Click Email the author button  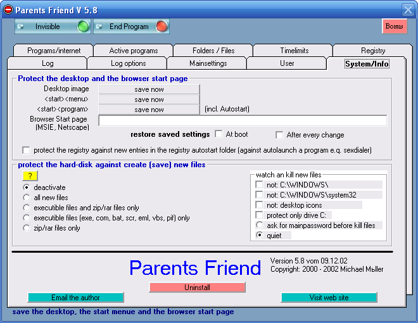point(76,298)
